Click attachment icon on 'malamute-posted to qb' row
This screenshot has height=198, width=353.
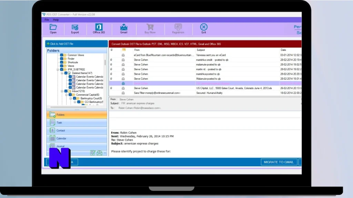coord(111,65)
